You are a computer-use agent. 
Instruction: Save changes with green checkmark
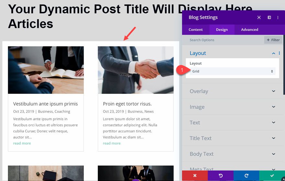pos(272,175)
